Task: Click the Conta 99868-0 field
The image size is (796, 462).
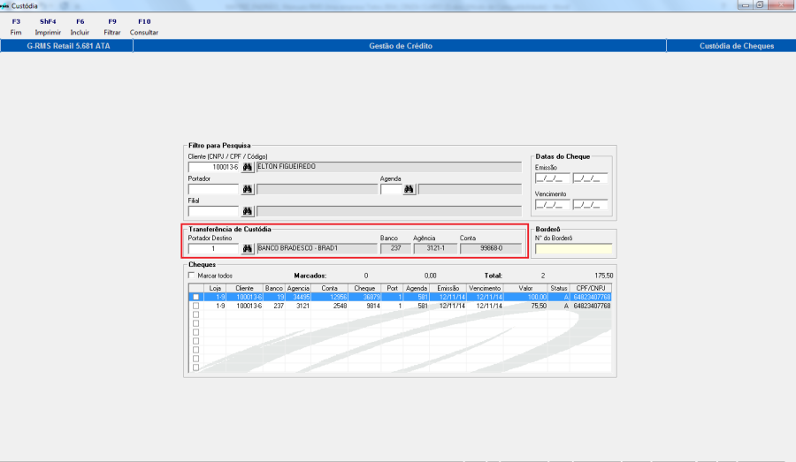Action: click(x=491, y=248)
